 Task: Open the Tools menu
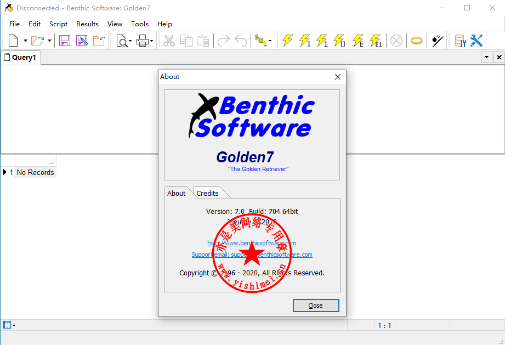click(140, 24)
